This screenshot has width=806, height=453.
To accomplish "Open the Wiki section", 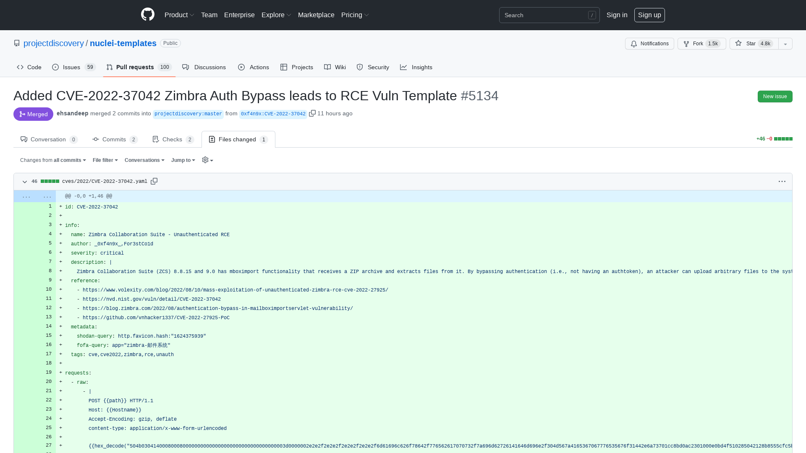I will (335, 67).
